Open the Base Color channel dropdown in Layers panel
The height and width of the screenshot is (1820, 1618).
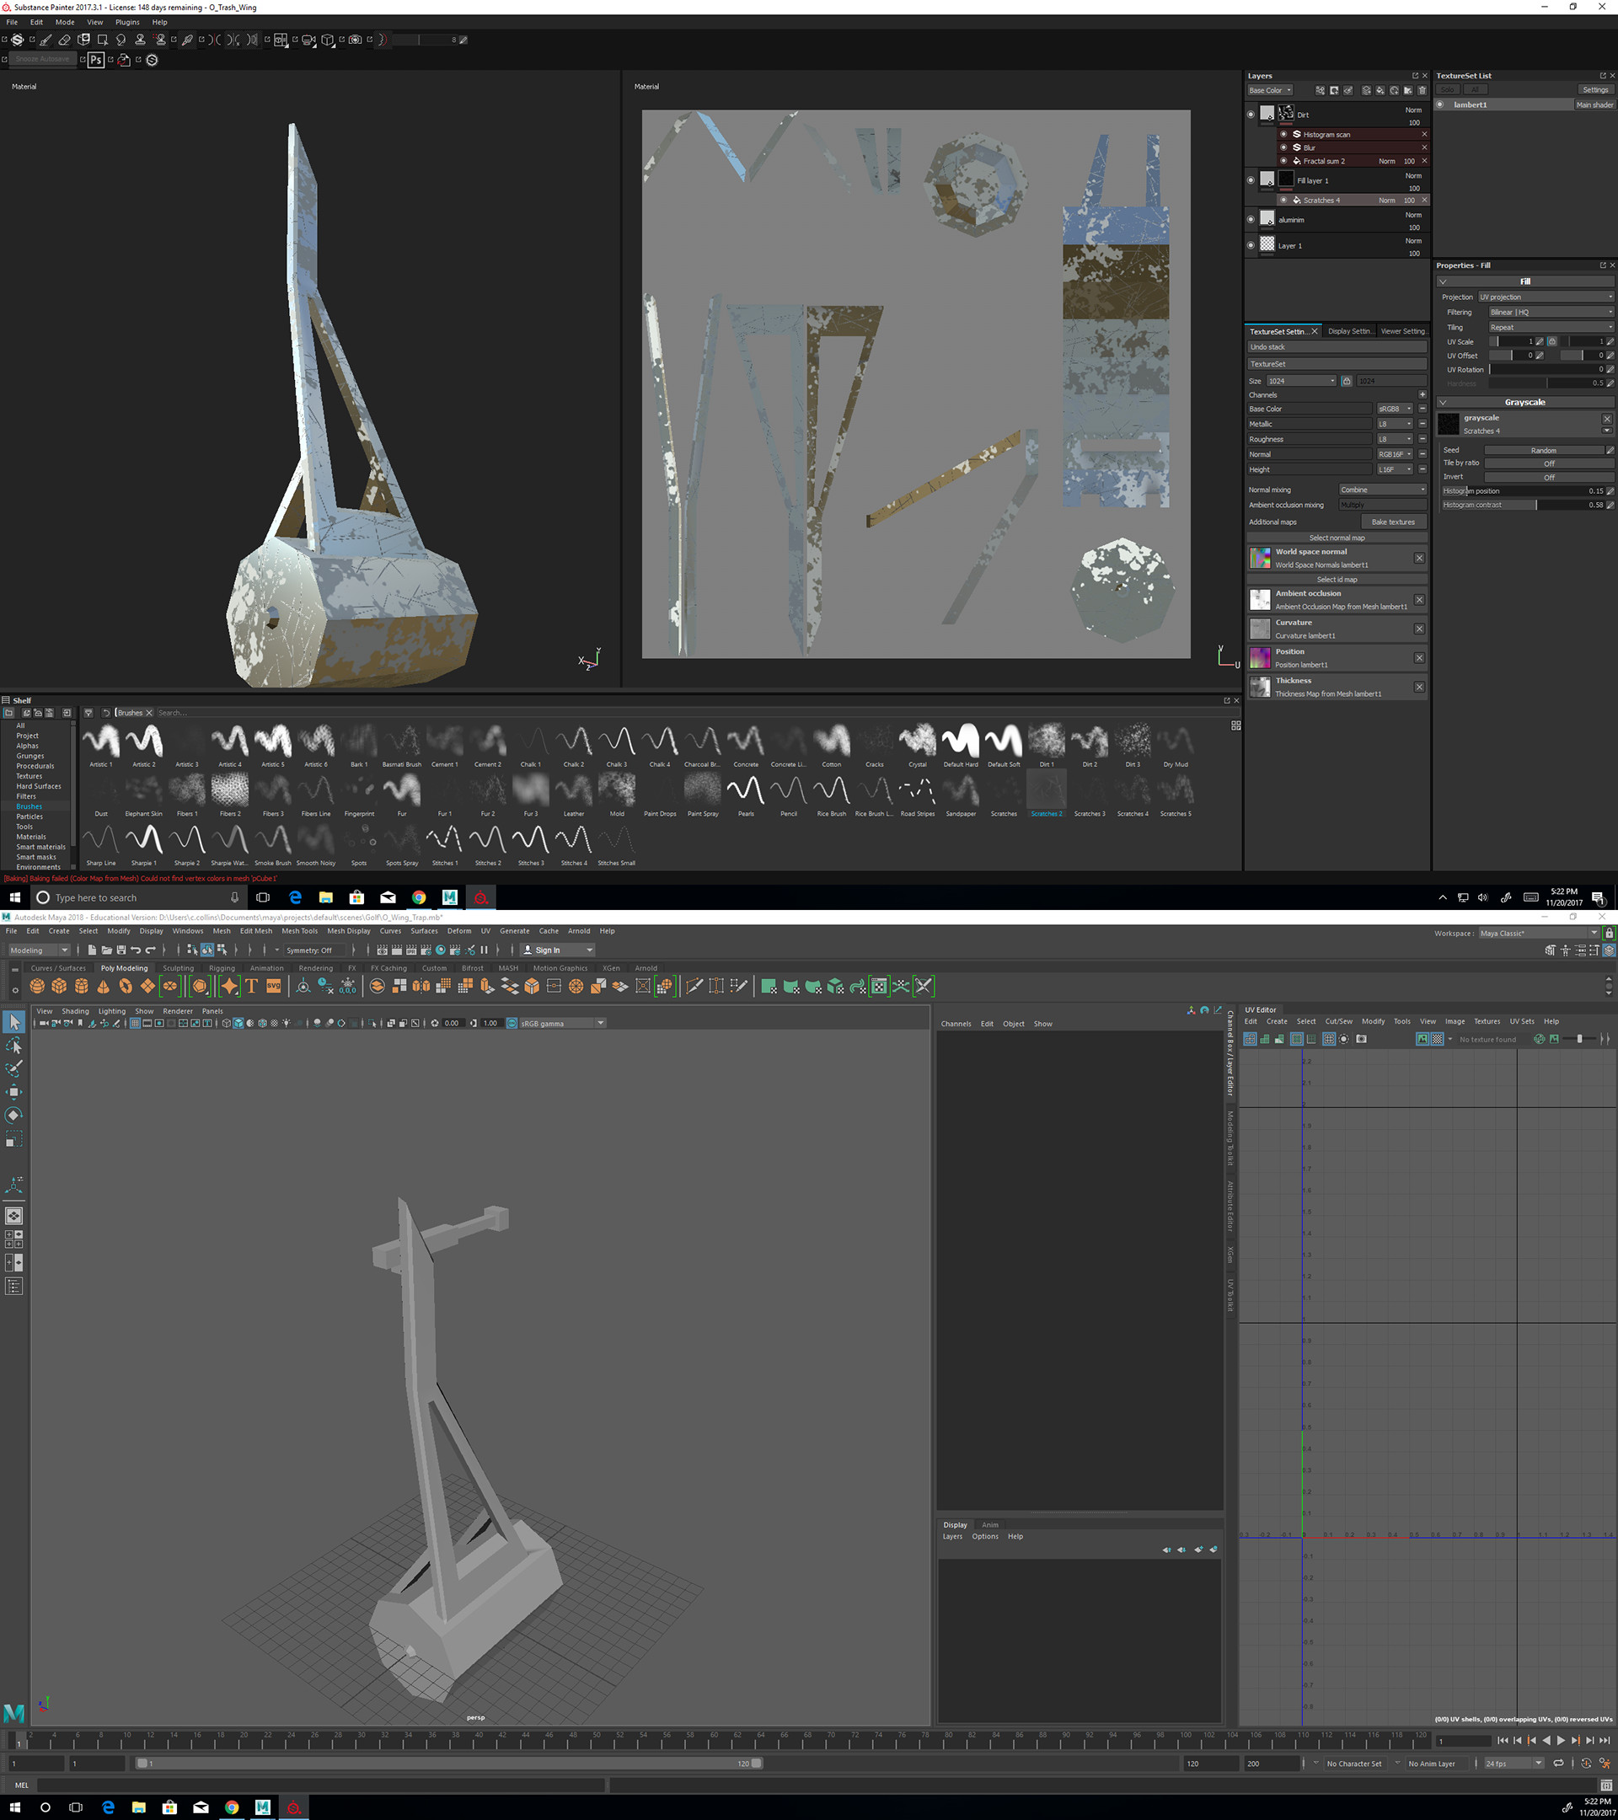(x=1271, y=90)
